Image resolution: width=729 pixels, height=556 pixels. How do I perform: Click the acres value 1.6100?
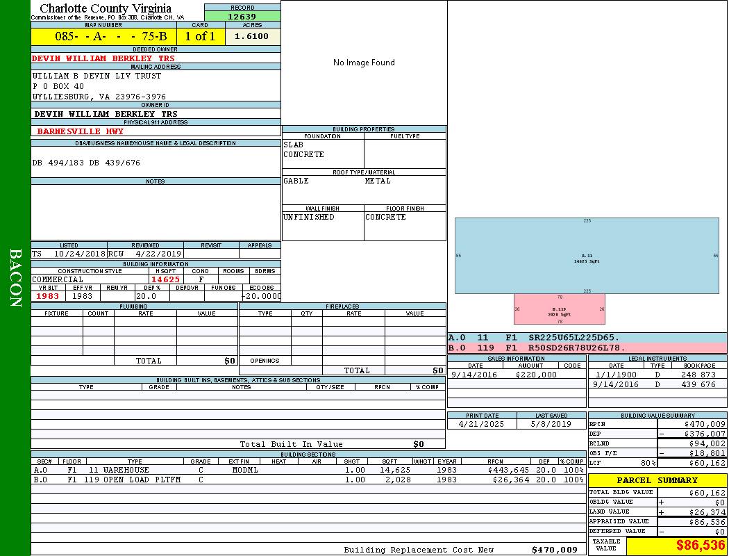pos(252,36)
